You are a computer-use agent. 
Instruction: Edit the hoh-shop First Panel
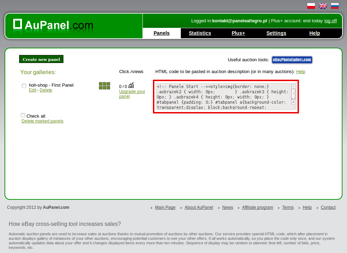[32, 90]
